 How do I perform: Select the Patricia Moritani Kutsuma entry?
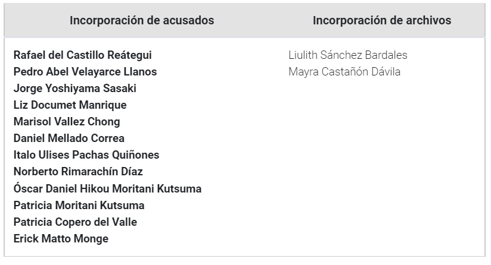click(79, 206)
